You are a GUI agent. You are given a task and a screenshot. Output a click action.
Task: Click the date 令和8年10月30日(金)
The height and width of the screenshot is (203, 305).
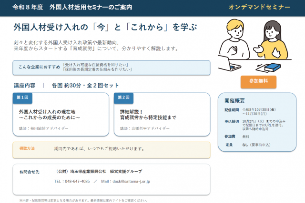[x=259, y=110]
